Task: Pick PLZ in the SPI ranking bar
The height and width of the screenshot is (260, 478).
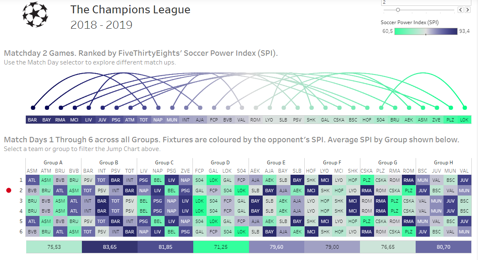Action: (x=450, y=120)
